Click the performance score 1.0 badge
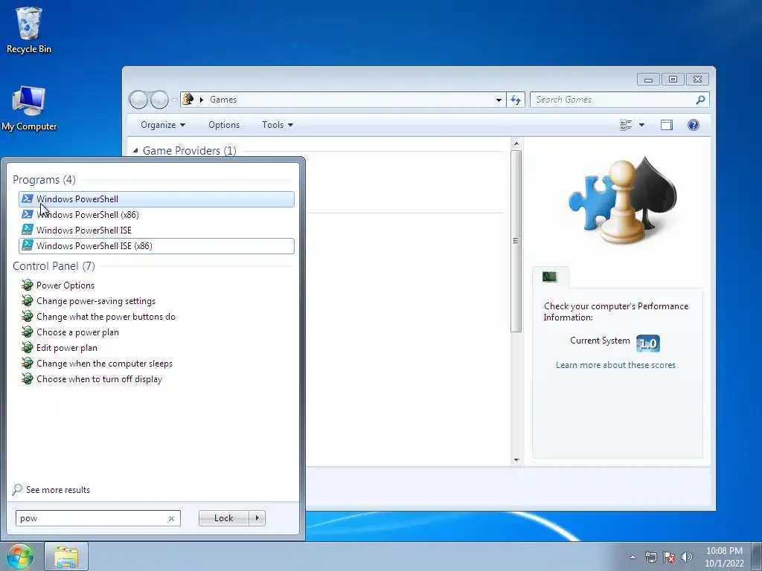This screenshot has width=762, height=571. coord(648,343)
